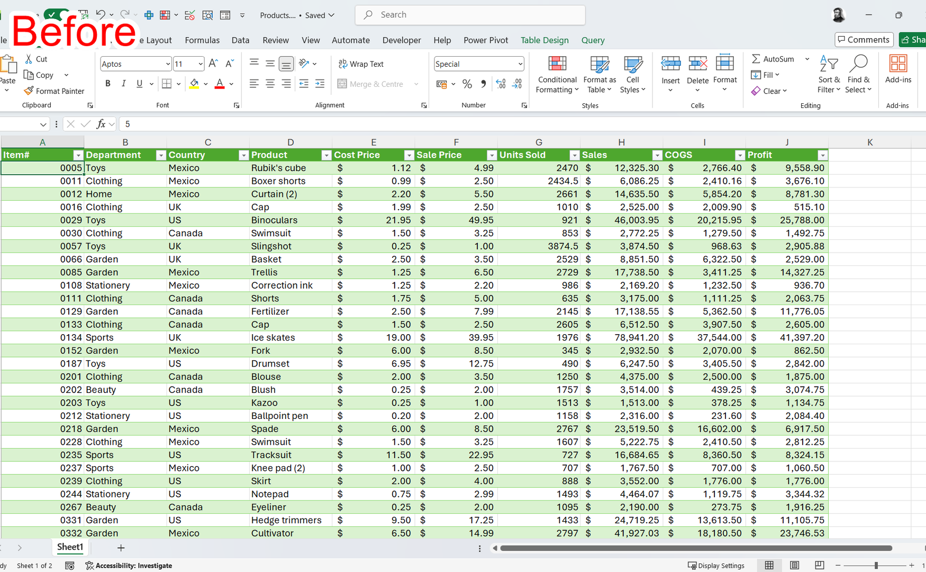Decrease font size with the small A icon
Image resolution: width=926 pixels, height=572 pixels.
(230, 64)
